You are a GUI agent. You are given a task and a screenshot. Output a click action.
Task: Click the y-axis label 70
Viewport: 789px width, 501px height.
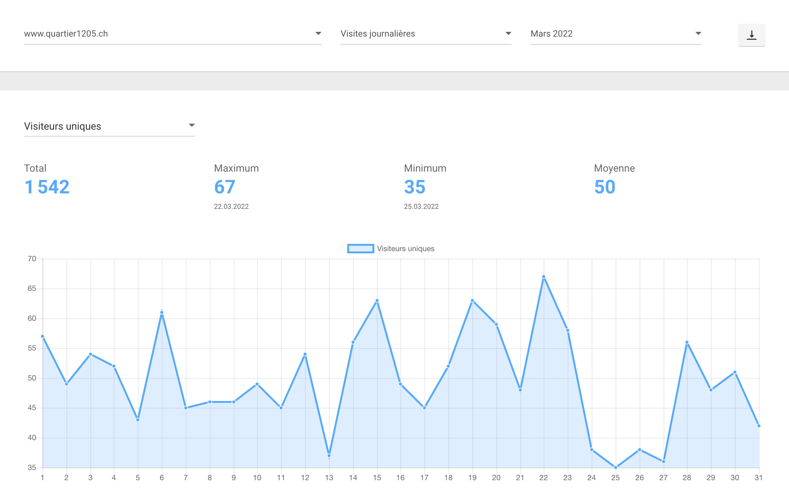[x=32, y=259]
